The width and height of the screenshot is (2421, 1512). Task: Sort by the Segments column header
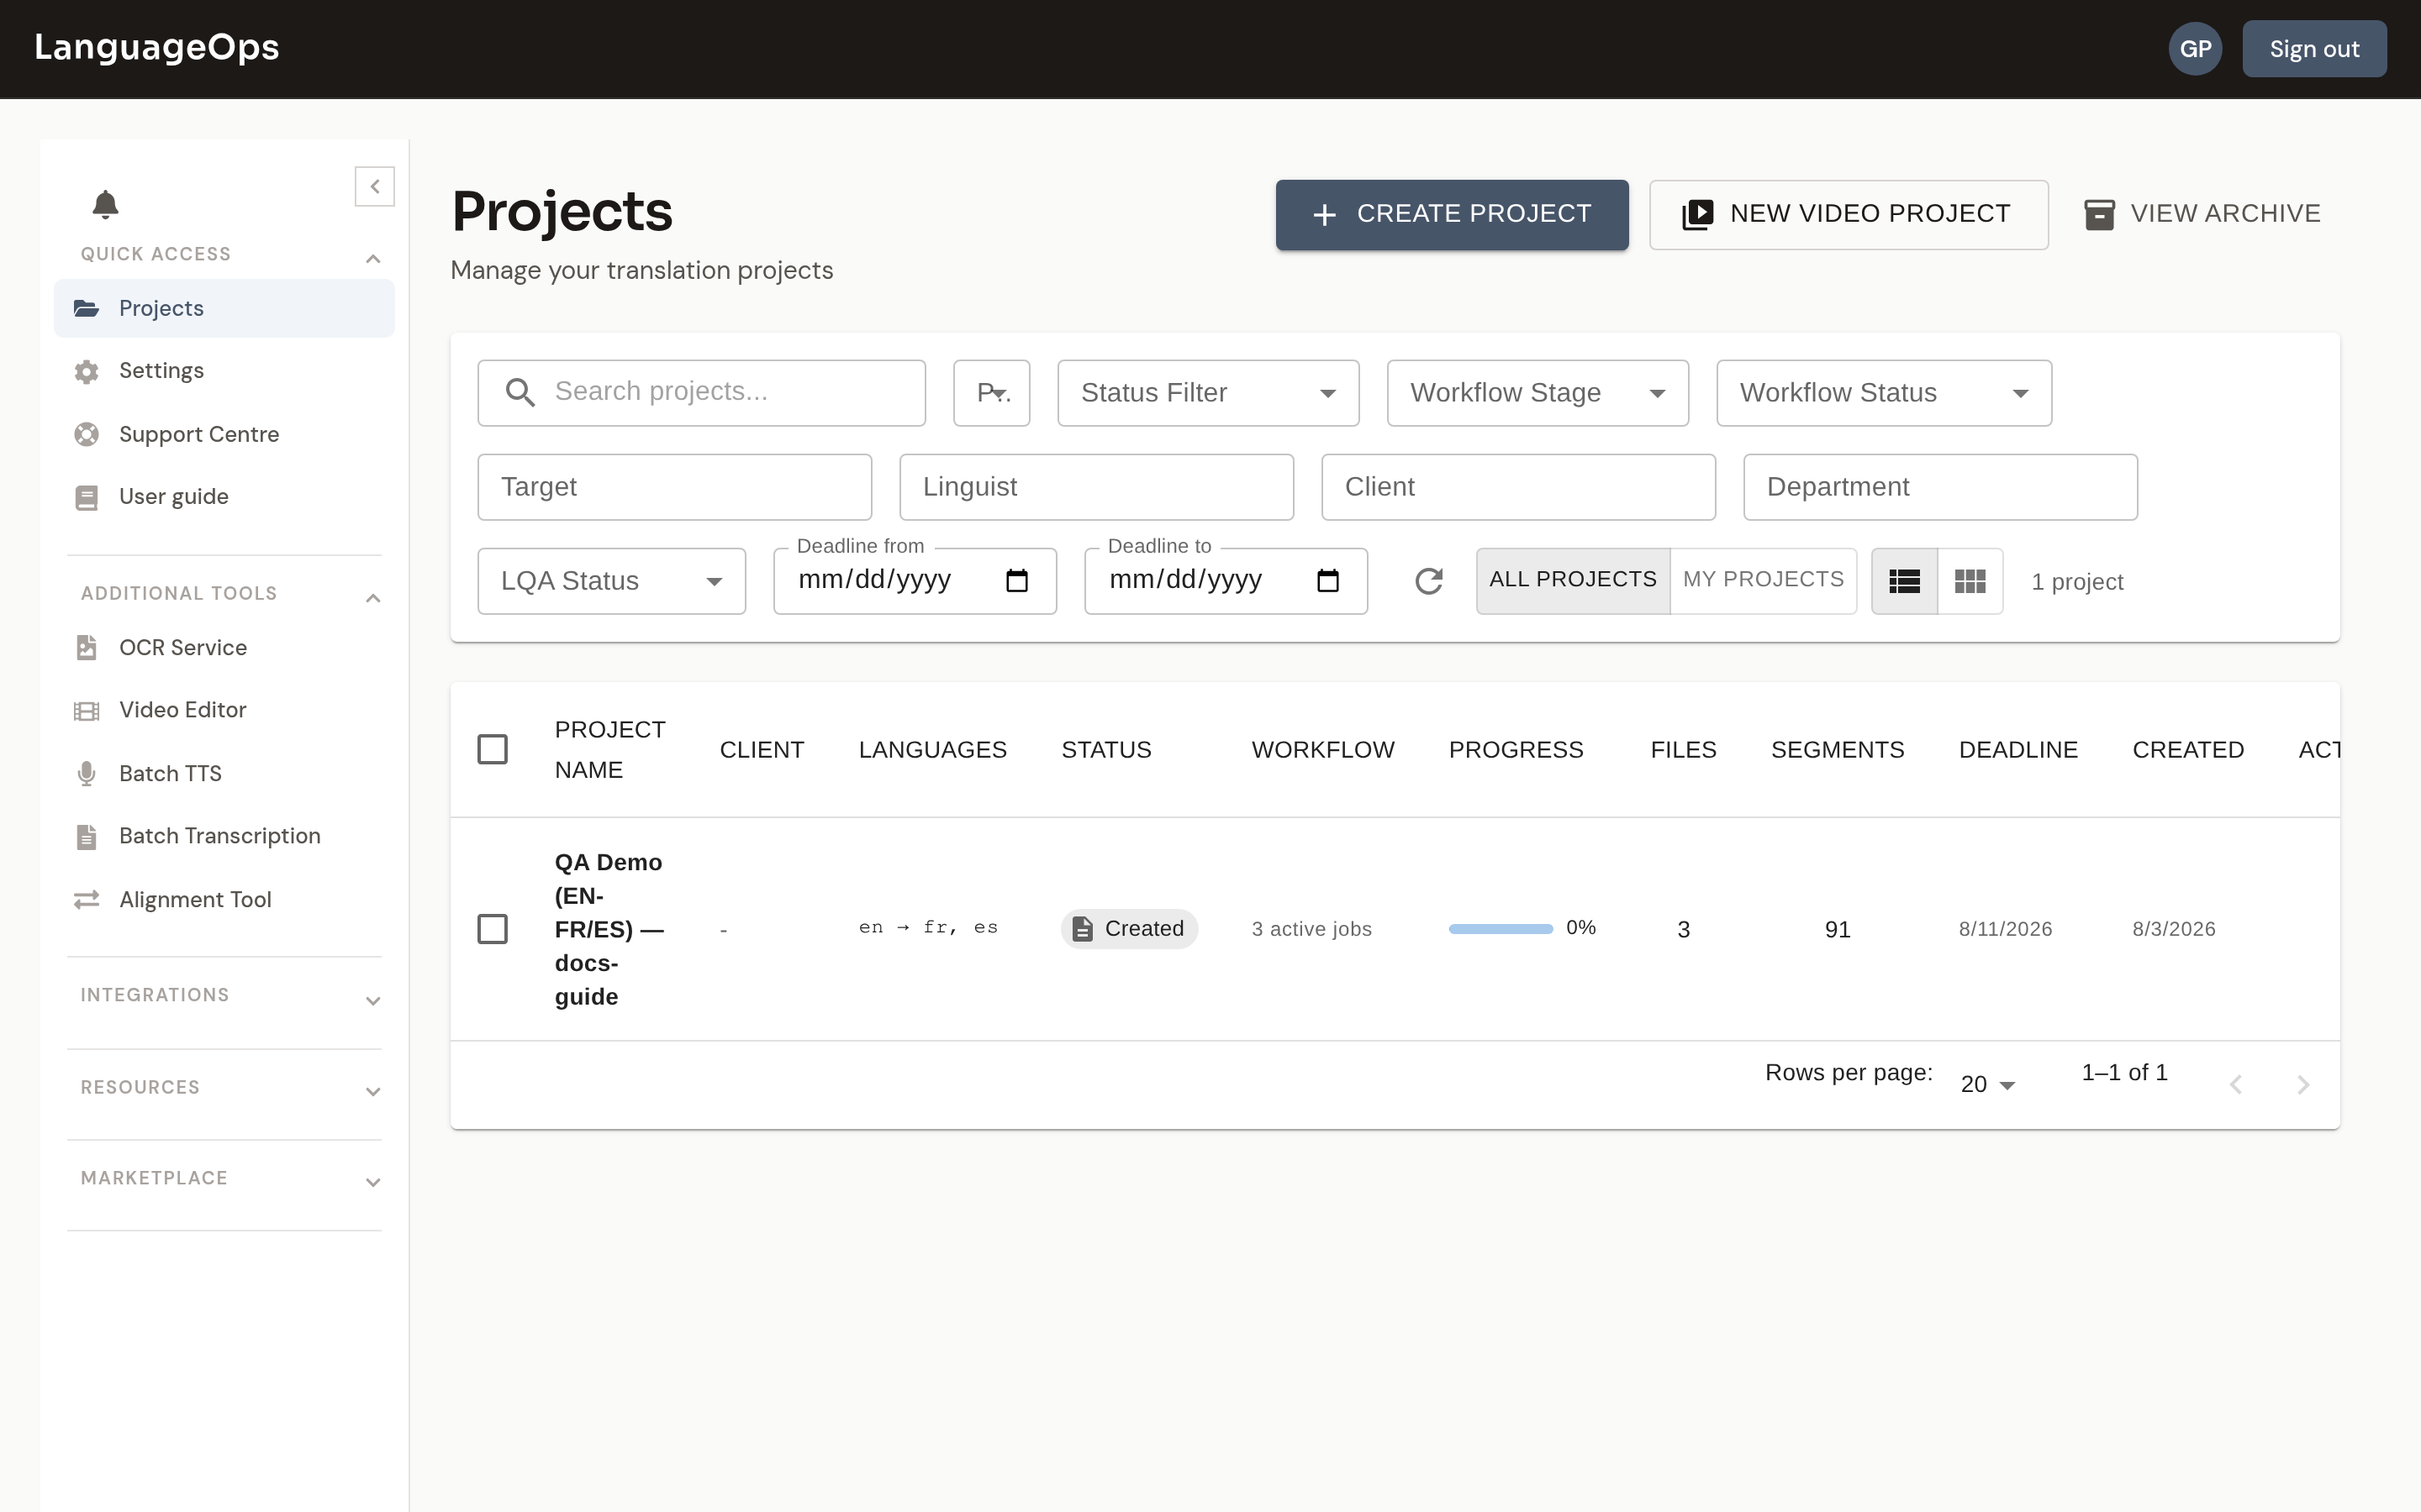click(x=1837, y=750)
